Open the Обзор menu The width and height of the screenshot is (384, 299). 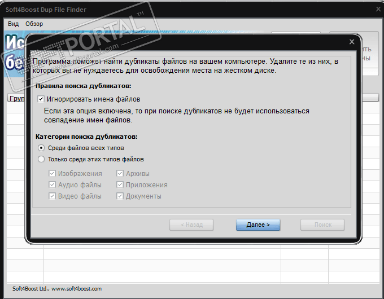click(34, 24)
